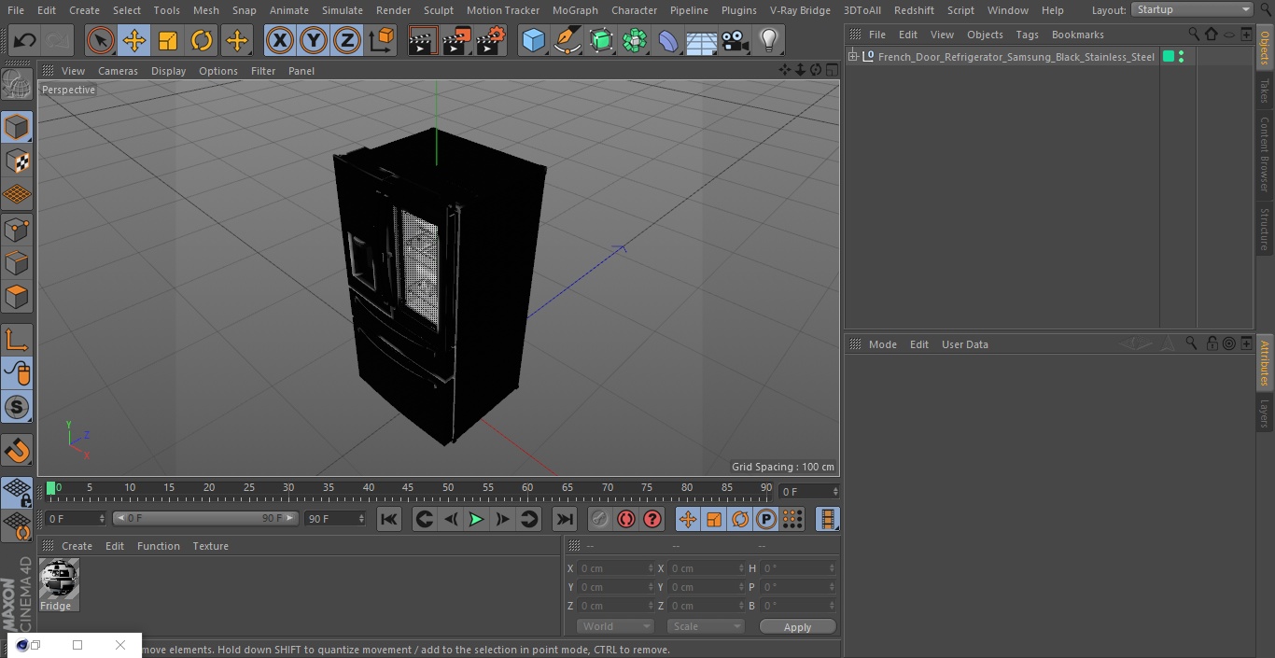Go to end of animation
The image size is (1275, 658).
coord(565,519)
